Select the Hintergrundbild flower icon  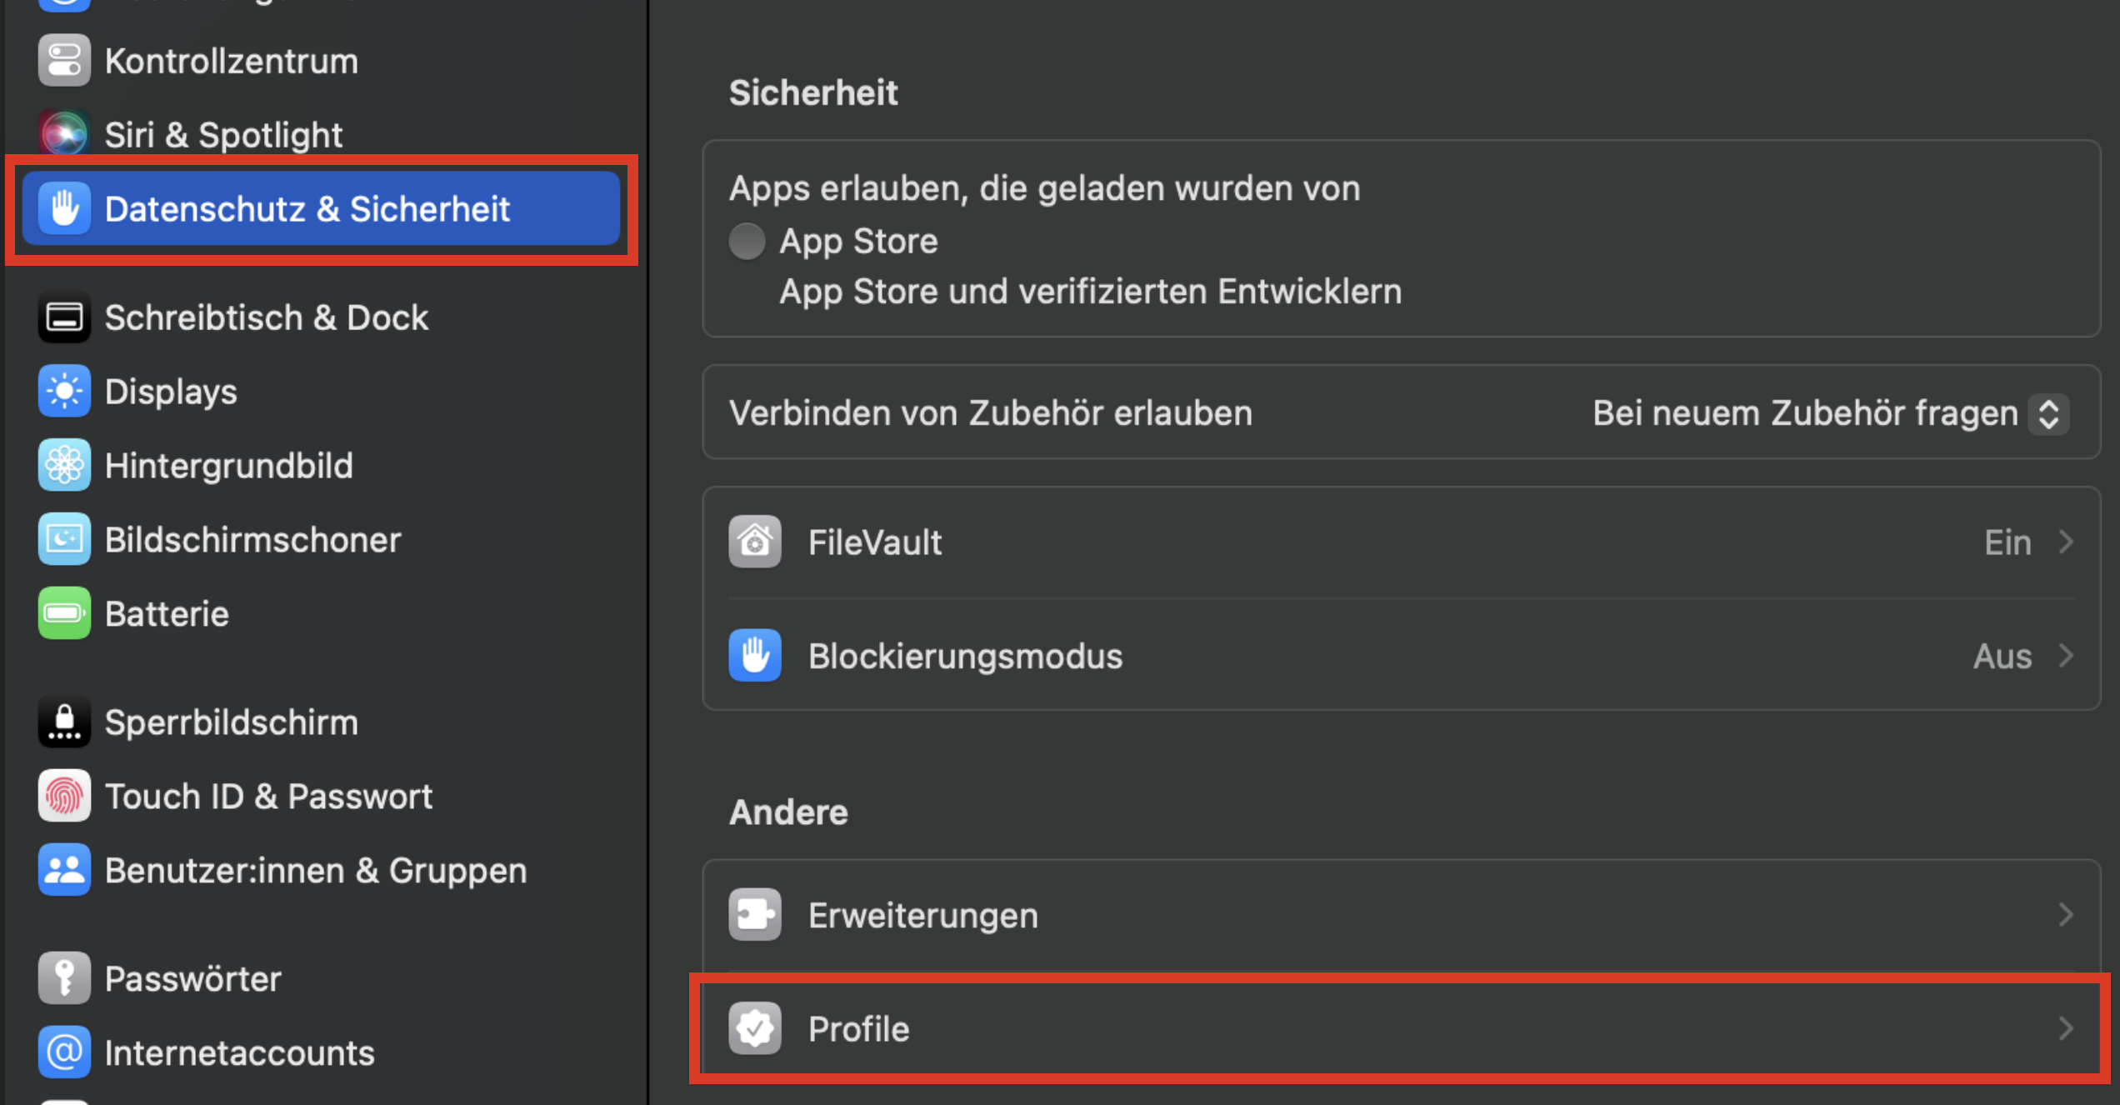coord(64,465)
